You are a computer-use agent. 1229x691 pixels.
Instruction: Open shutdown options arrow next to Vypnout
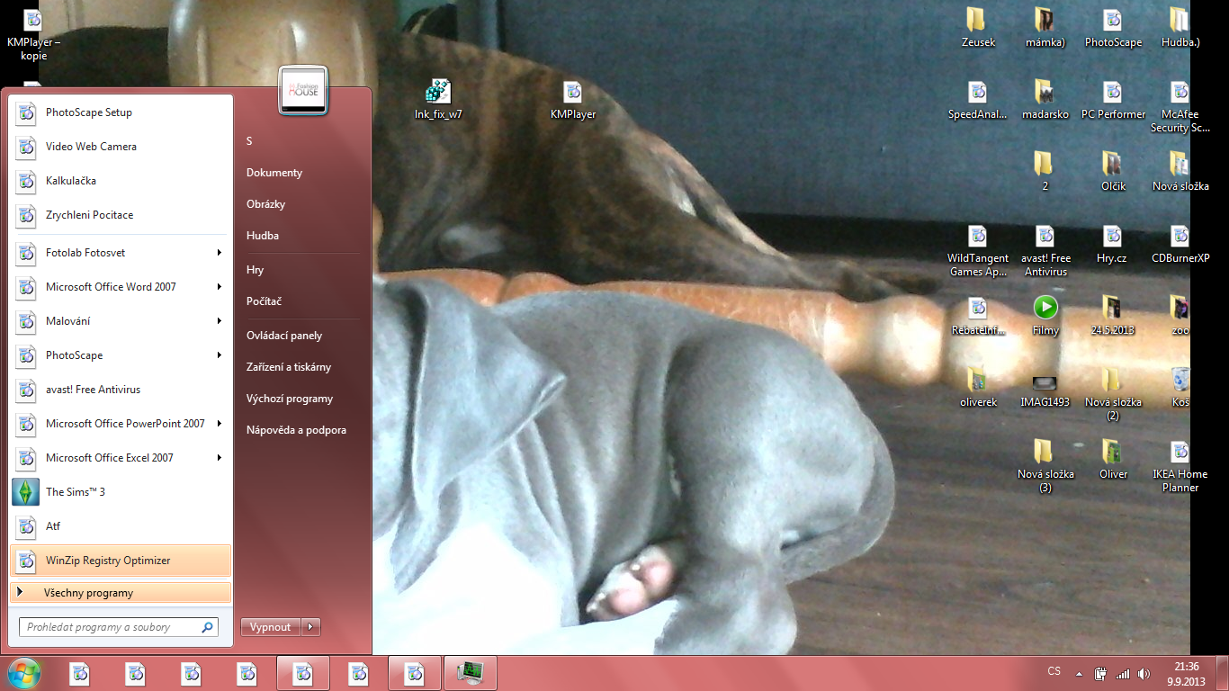pos(310,627)
